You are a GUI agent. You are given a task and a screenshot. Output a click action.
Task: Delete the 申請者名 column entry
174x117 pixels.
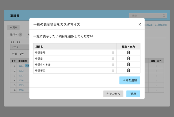coord(128,70)
